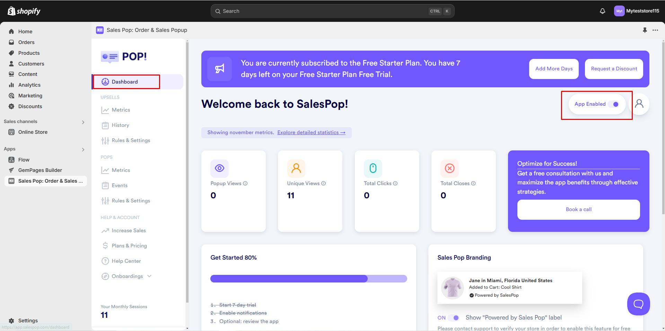The image size is (665, 331).
Task: Toggle the App Enabled switch
Action: [615, 104]
